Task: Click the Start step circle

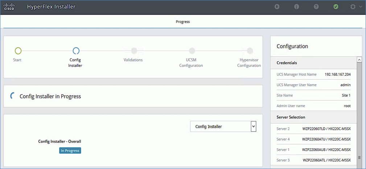Action: point(18,51)
